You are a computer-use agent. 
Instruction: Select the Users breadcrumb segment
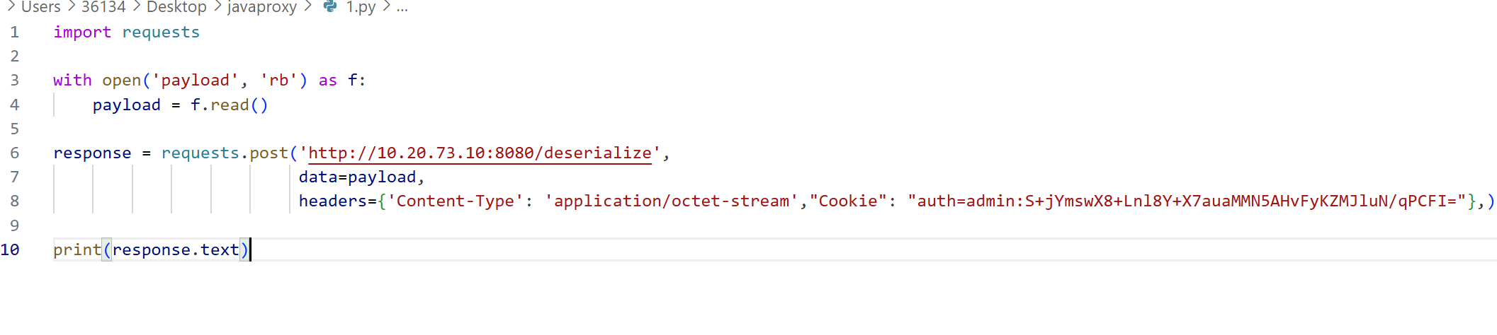click(x=41, y=7)
